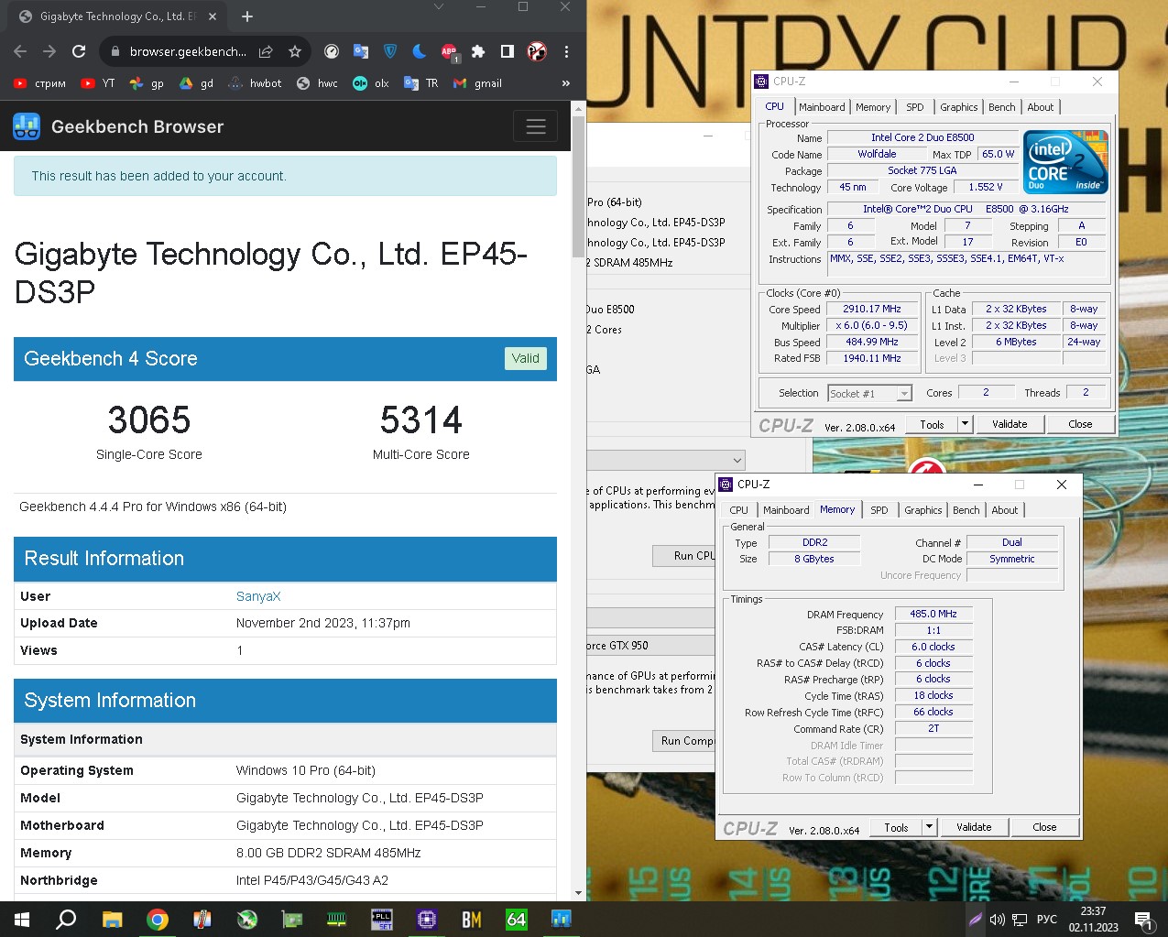Open the dark mode moon extension

tap(420, 51)
